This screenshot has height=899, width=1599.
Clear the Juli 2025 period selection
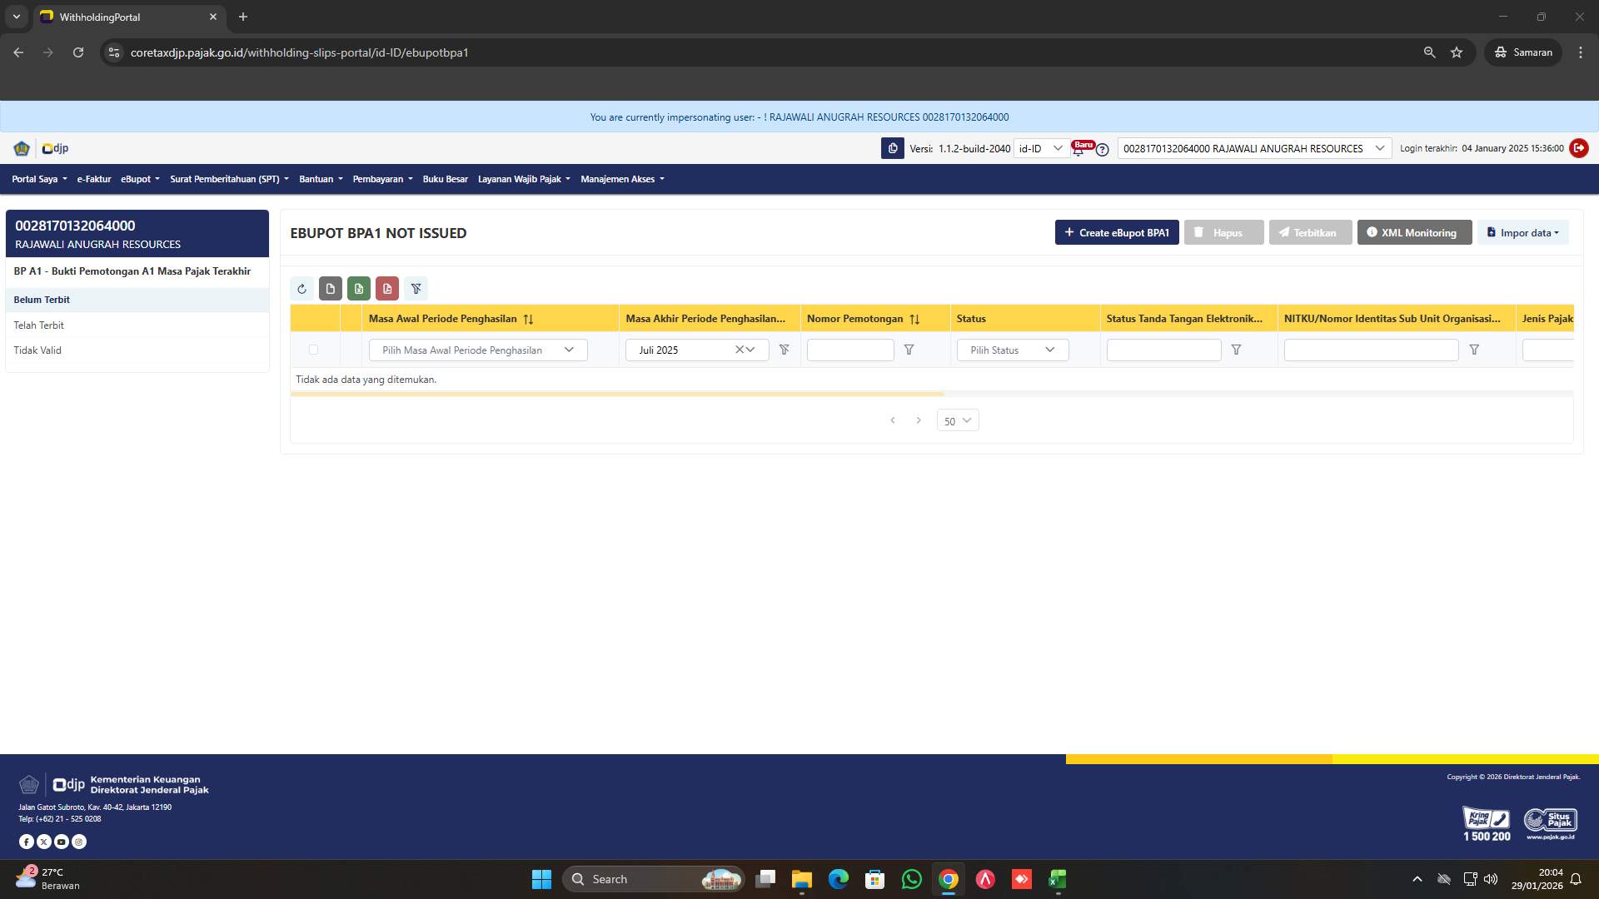(x=738, y=350)
